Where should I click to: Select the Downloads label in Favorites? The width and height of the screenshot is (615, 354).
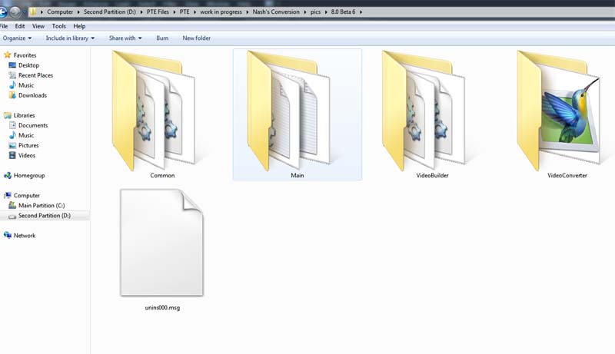pos(32,95)
